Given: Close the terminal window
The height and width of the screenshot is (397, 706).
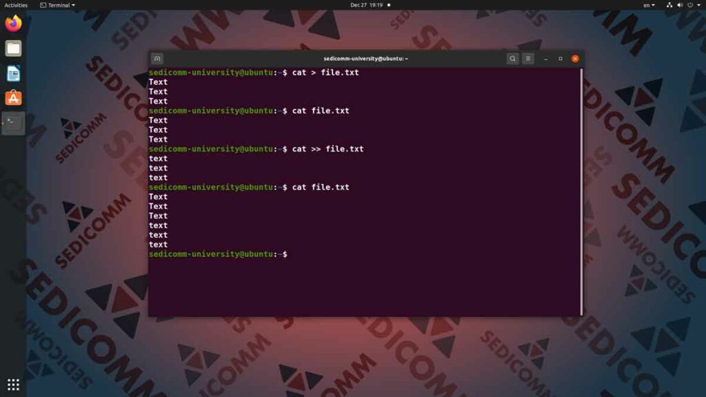Looking at the screenshot, I should pyautogui.click(x=575, y=59).
